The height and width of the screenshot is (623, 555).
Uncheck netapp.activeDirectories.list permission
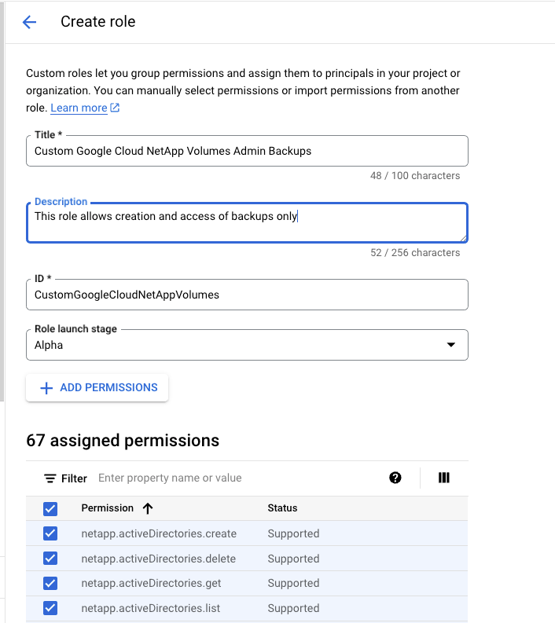50,608
